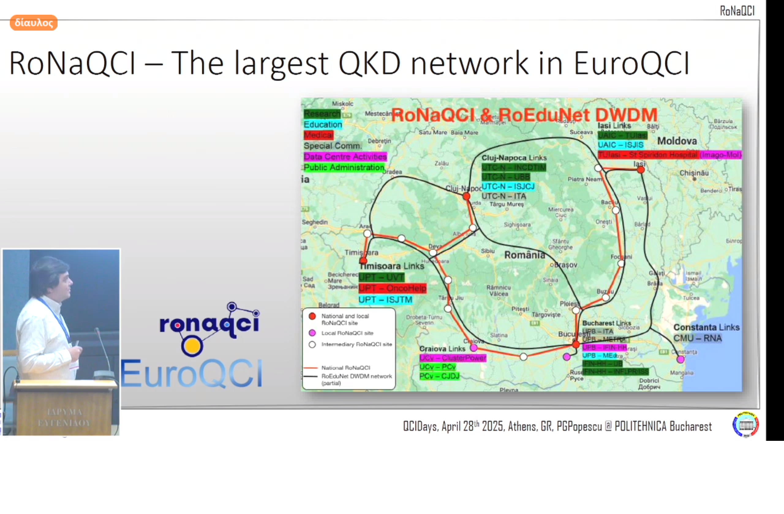
Task: Click the 'Chișinău' city label on map
Action: click(x=694, y=173)
